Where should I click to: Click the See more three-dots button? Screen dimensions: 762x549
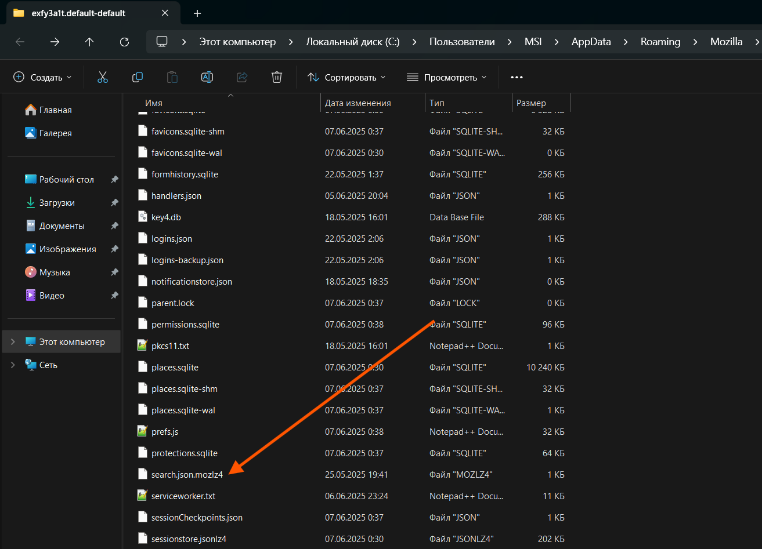point(517,77)
